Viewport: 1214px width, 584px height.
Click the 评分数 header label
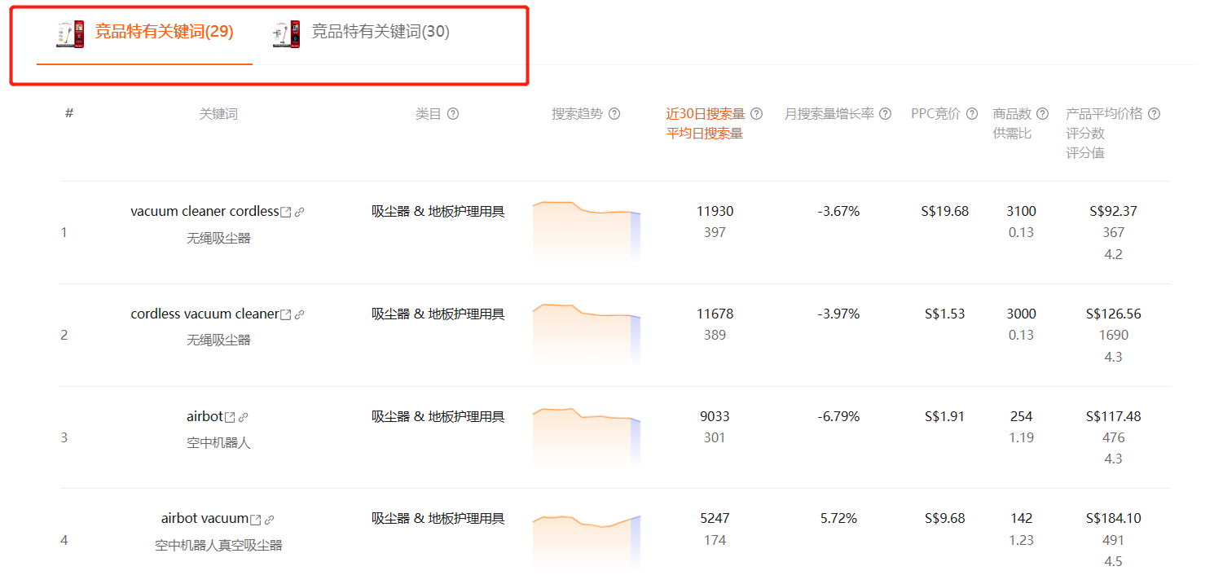pyautogui.click(x=1085, y=134)
